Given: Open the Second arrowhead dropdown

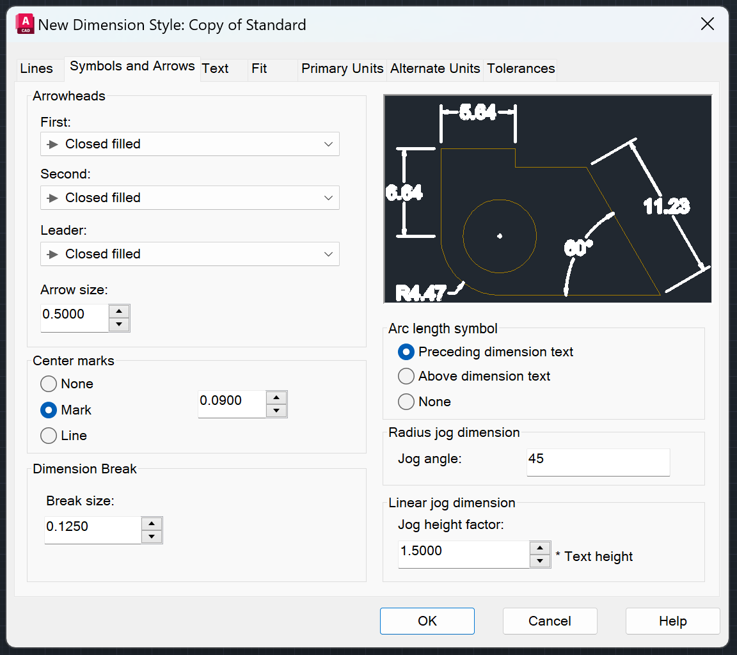Looking at the screenshot, I should point(328,198).
